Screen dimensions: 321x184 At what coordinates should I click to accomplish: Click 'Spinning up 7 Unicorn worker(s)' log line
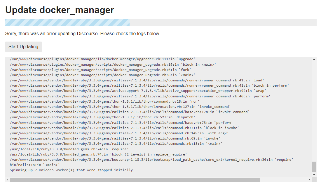[71, 170]
